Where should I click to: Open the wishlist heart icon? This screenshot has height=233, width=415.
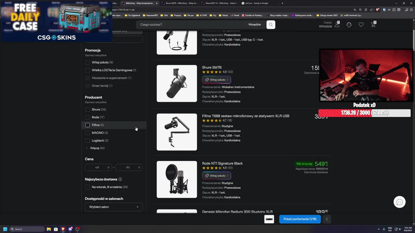[x=361, y=25]
